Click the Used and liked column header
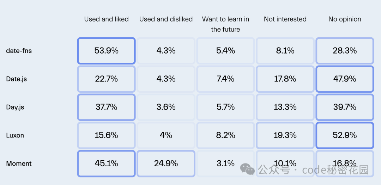Image resolution: width=381 pixels, height=185 pixels. tap(107, 19)
